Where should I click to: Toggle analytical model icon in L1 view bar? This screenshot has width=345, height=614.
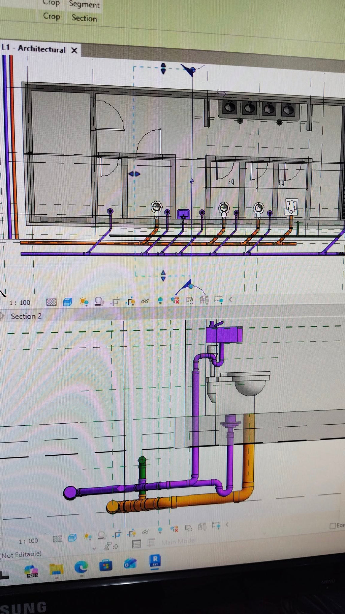204,299
